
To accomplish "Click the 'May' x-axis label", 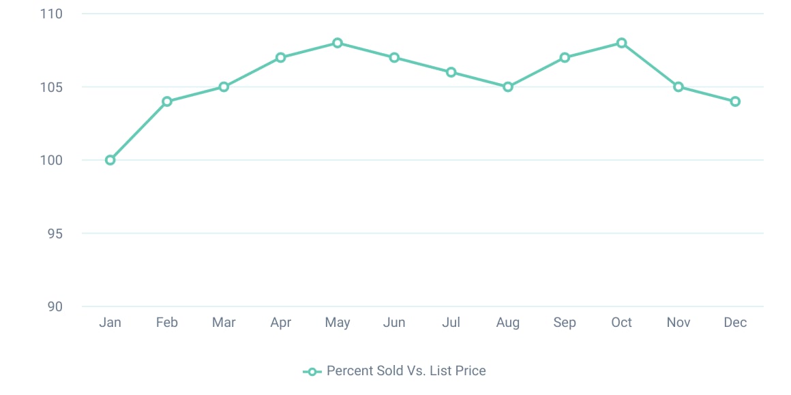I will [x=338, y=323].
